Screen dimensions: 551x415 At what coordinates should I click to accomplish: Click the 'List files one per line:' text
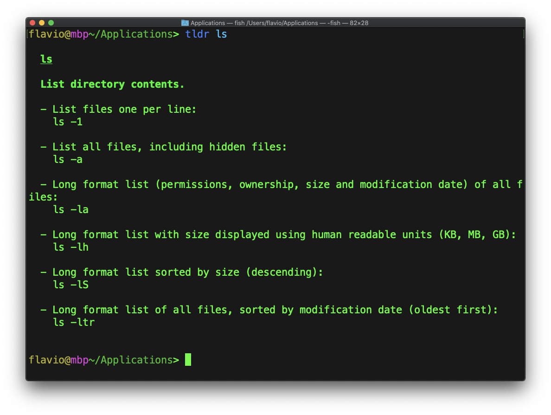124,110
